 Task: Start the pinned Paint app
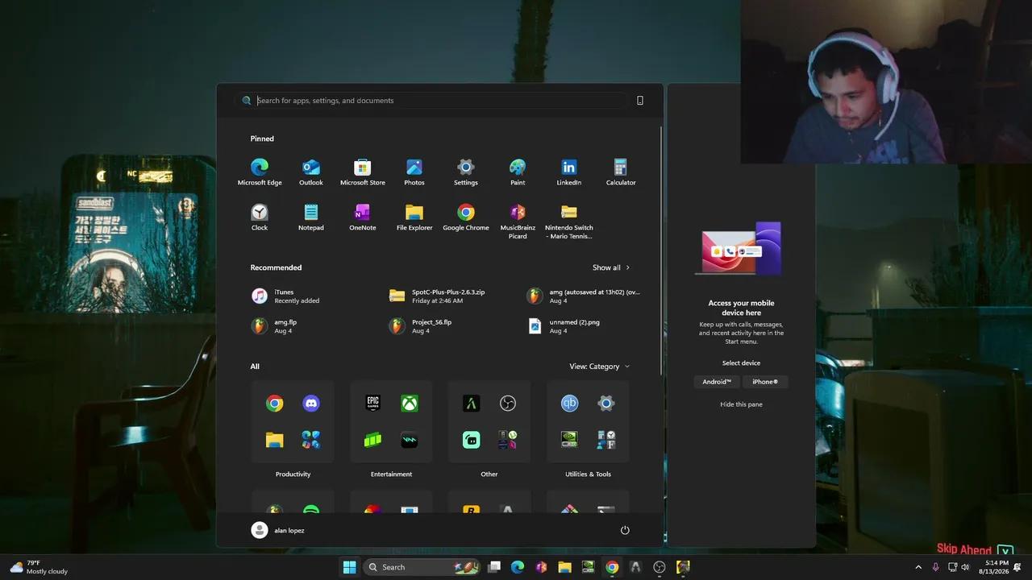(x=518, y=172)
